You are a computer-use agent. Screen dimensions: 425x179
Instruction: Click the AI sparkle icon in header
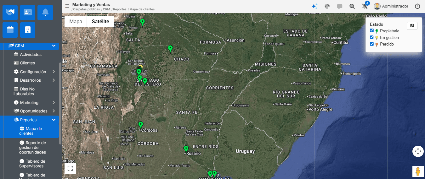(314, 6)
